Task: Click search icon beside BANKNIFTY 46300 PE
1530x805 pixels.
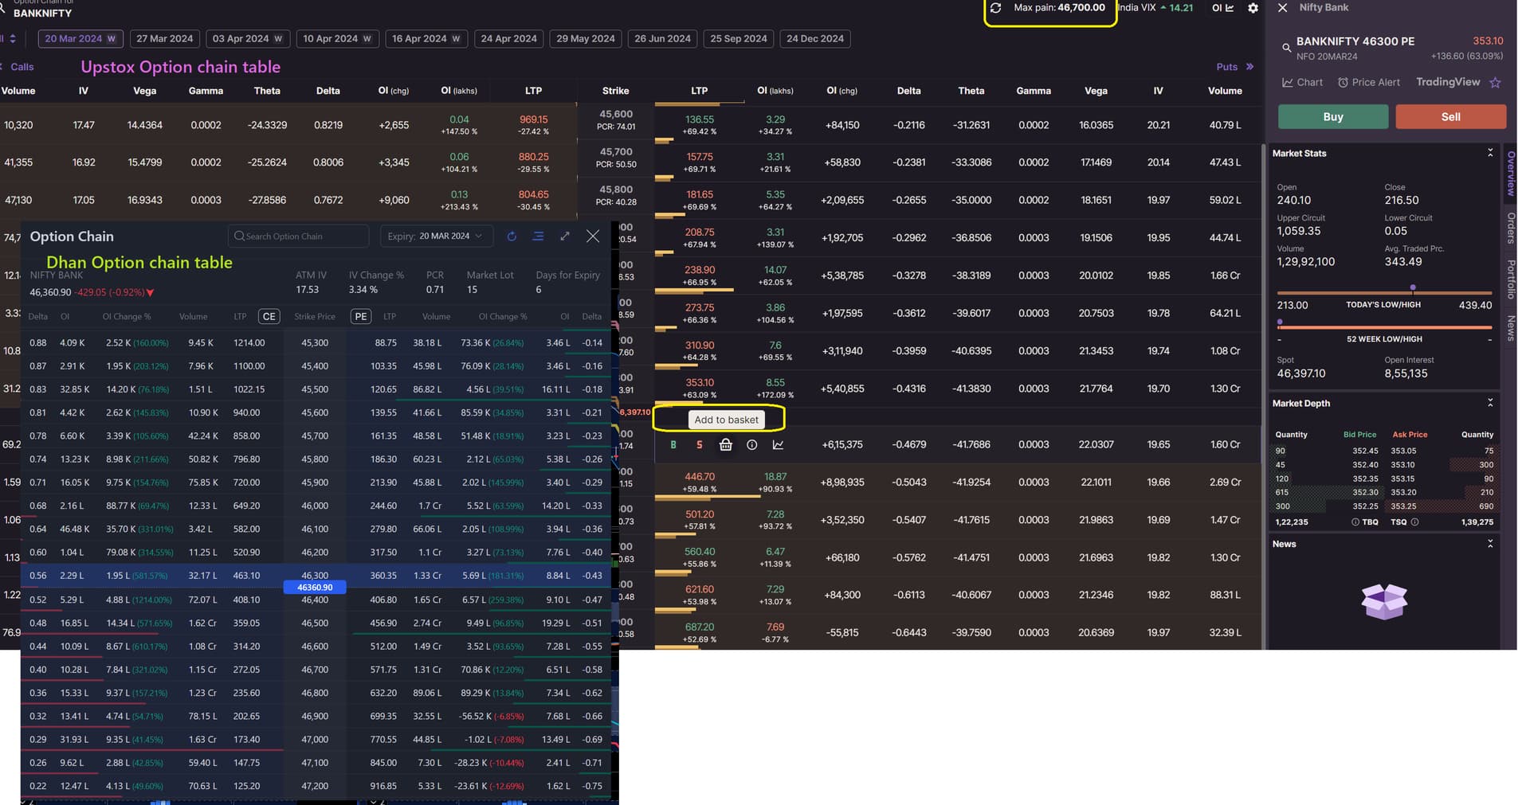Action: [1286, 49]
